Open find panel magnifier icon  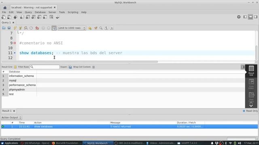(x=101, y=28)
